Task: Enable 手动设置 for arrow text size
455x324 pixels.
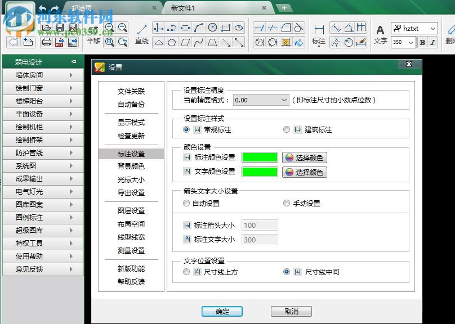Action: click(286, 203)
